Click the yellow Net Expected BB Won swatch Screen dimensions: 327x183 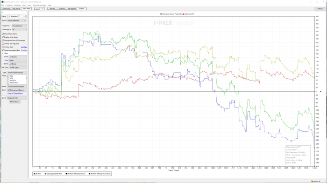point(45,174)
